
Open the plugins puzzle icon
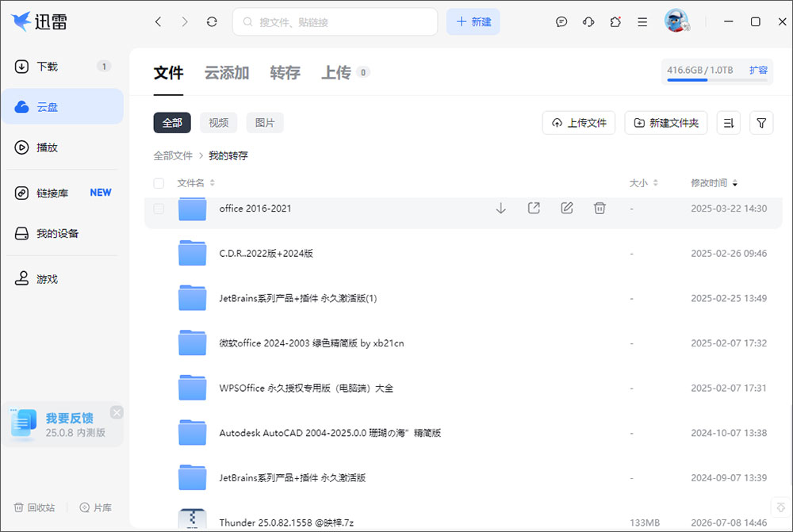[615, 21]
